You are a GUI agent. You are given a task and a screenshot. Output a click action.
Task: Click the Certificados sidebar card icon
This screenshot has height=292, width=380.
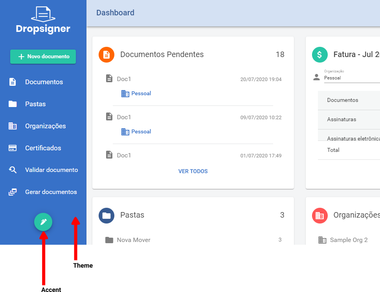[x=13, y=148]
